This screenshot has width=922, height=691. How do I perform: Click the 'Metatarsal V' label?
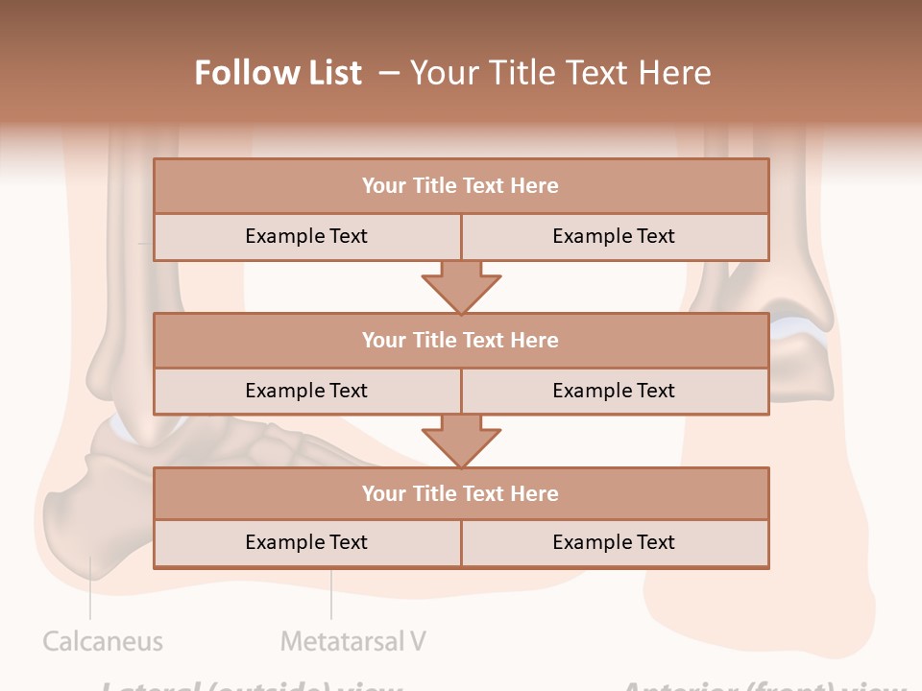click(352, 641)
